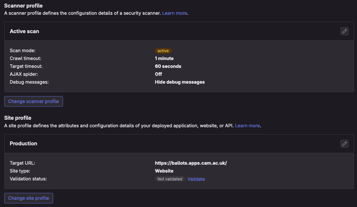Screen dimensions: 357x207
Task: Edit the Active scan scanner profile
Action: click(344, 31)
